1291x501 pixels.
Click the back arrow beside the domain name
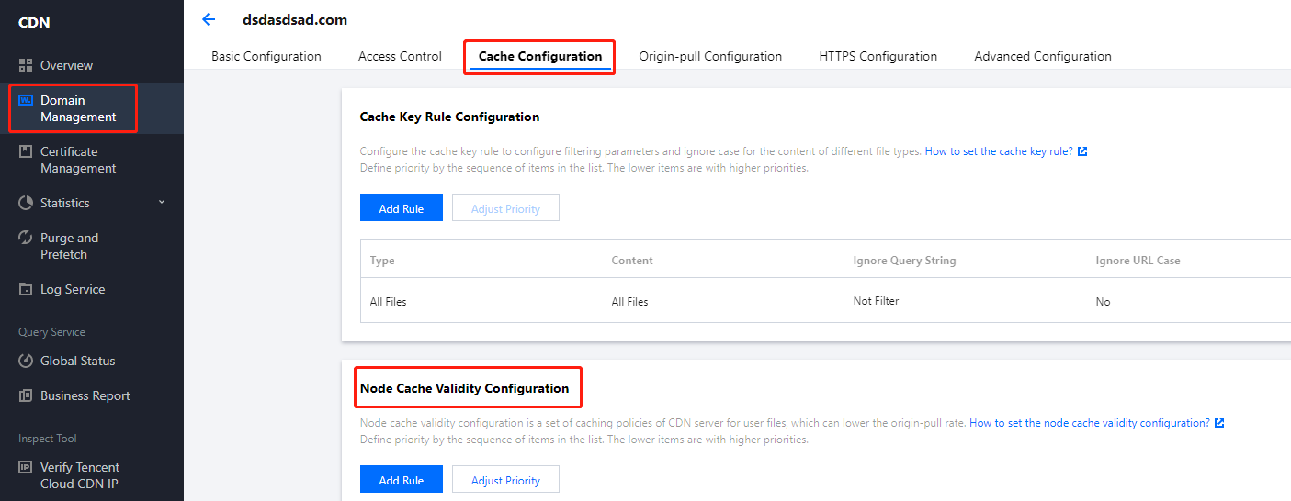pyautogui.click(x=209, y=19)
